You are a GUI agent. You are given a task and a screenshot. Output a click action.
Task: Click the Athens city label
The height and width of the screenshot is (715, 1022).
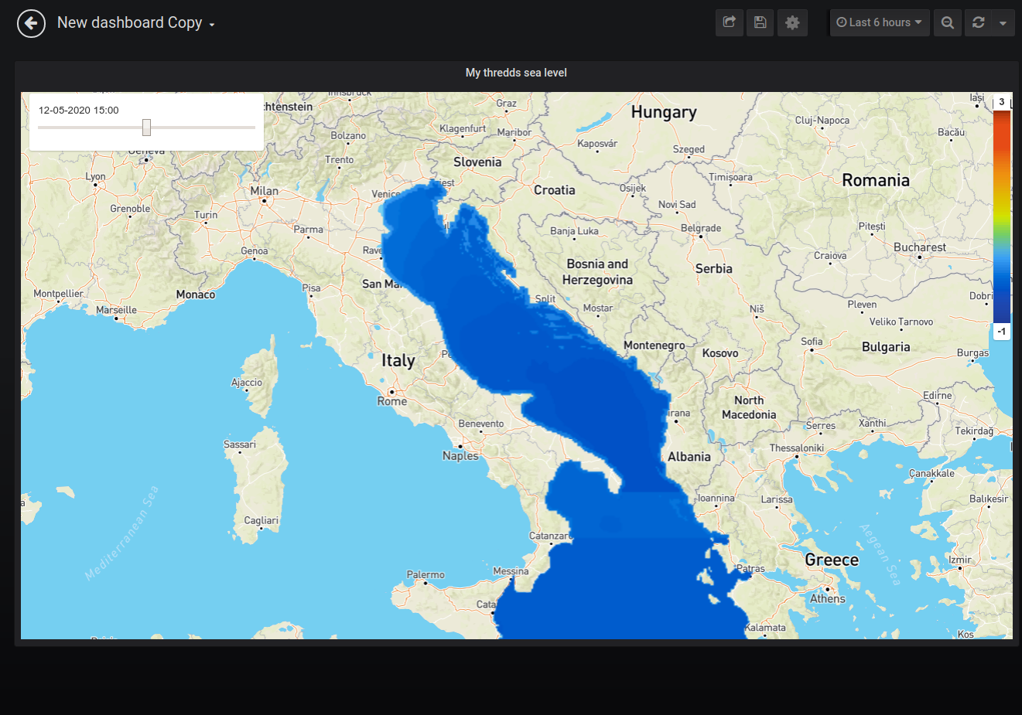[x=828, y=599]
